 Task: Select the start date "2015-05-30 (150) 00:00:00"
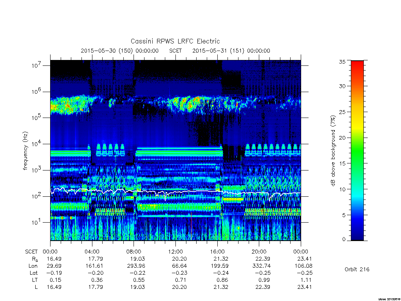point(120,51)
